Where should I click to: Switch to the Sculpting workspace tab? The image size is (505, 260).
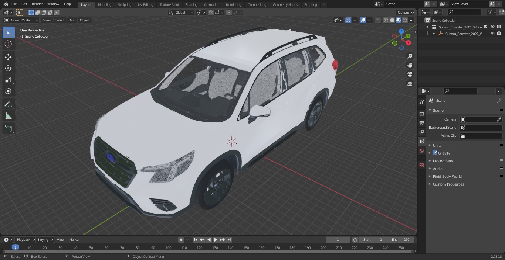point(124,4)
